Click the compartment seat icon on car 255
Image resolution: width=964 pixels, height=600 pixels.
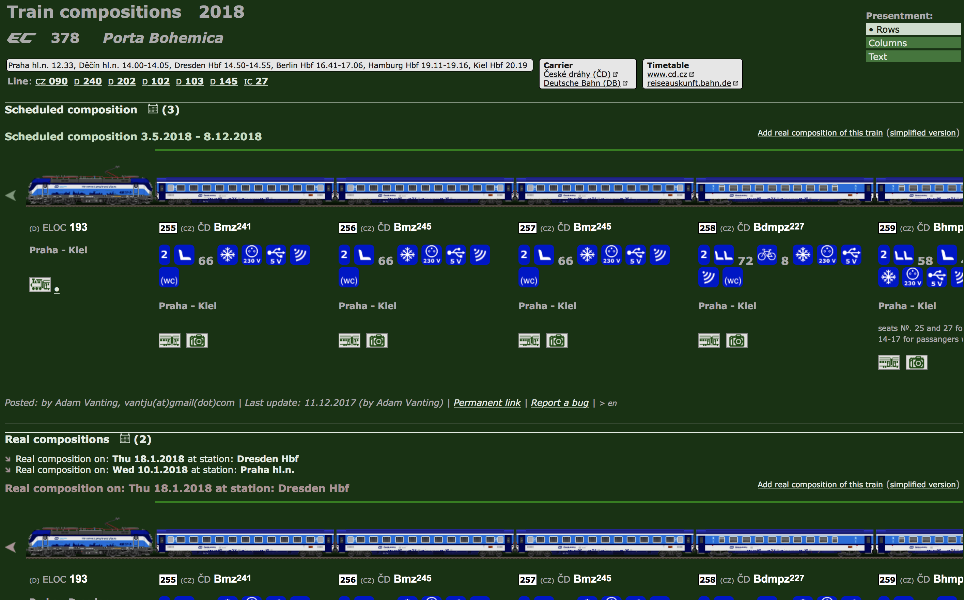coord(184,255)
